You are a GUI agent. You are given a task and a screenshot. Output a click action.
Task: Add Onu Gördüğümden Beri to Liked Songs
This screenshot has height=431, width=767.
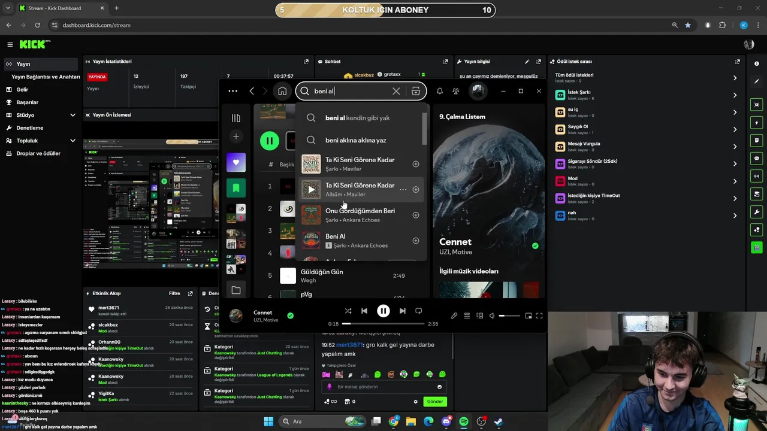tap(416, 215)
